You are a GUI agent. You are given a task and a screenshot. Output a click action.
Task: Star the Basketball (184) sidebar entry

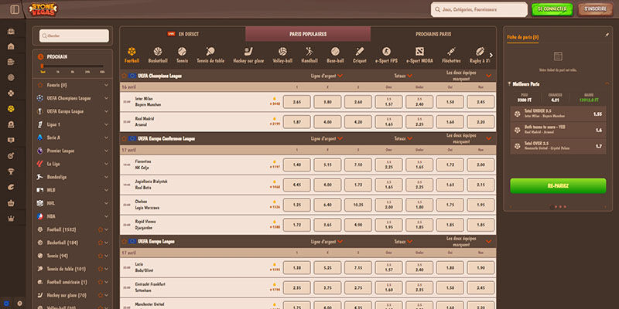[101, 243]
